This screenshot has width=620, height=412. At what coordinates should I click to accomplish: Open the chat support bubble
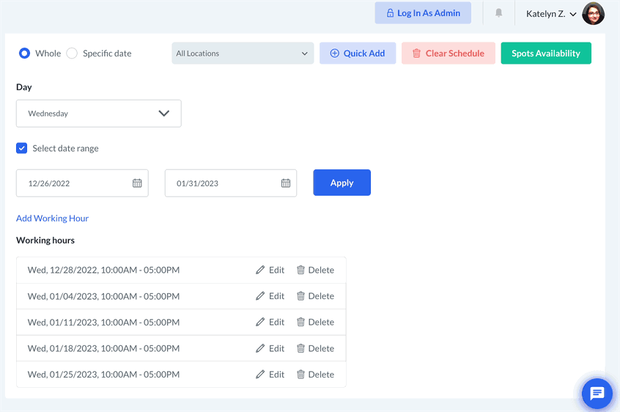[597, 394]
